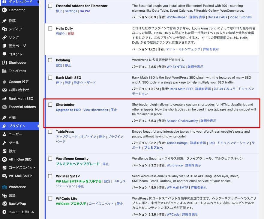This screenshot has width=264, height=219.
Task: Click the user icon for ユーザー
Action: 4,134
